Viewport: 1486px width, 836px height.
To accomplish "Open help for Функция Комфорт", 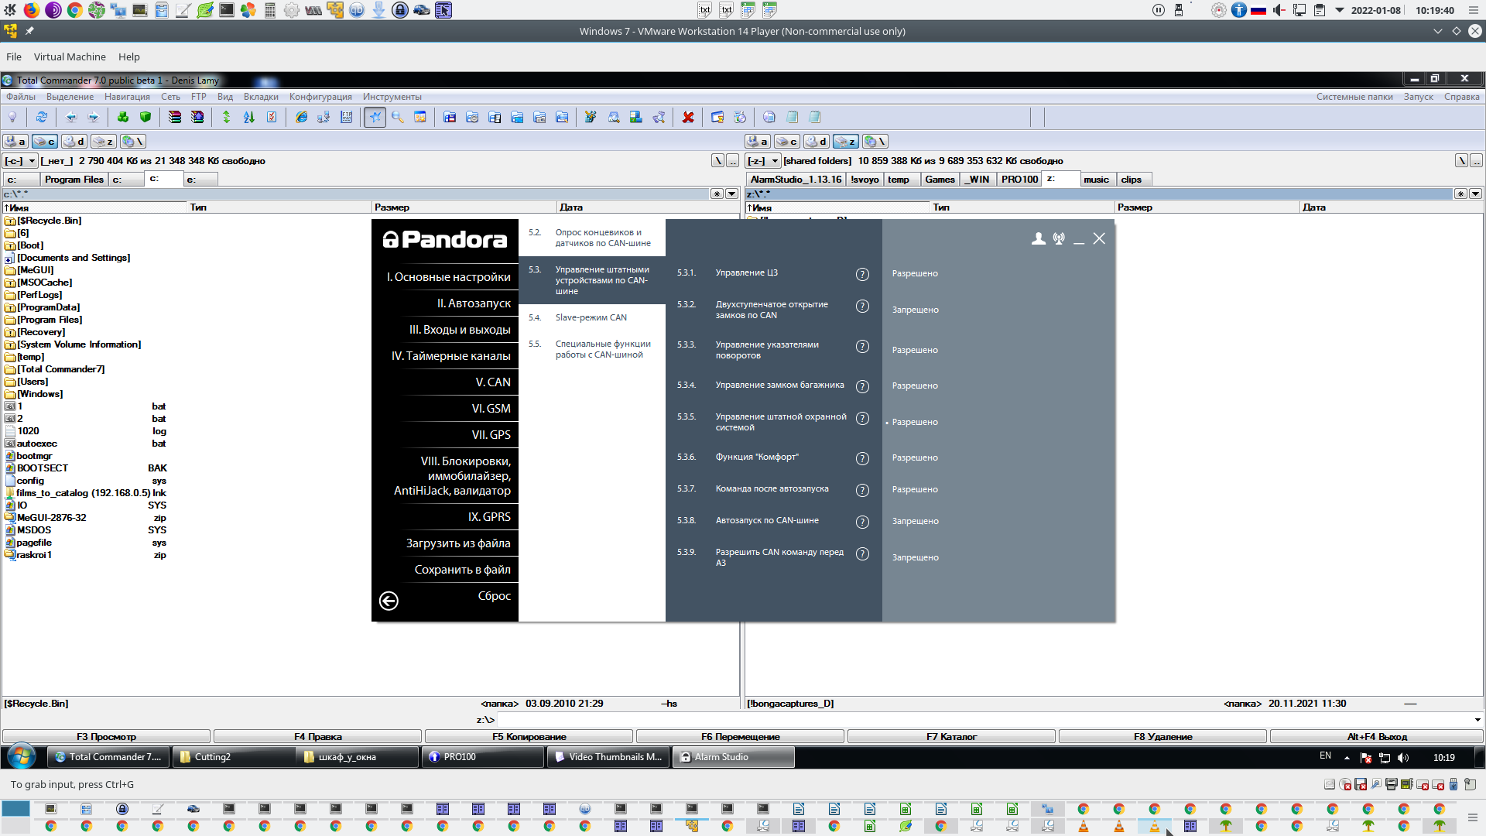I will coord(862,458).
